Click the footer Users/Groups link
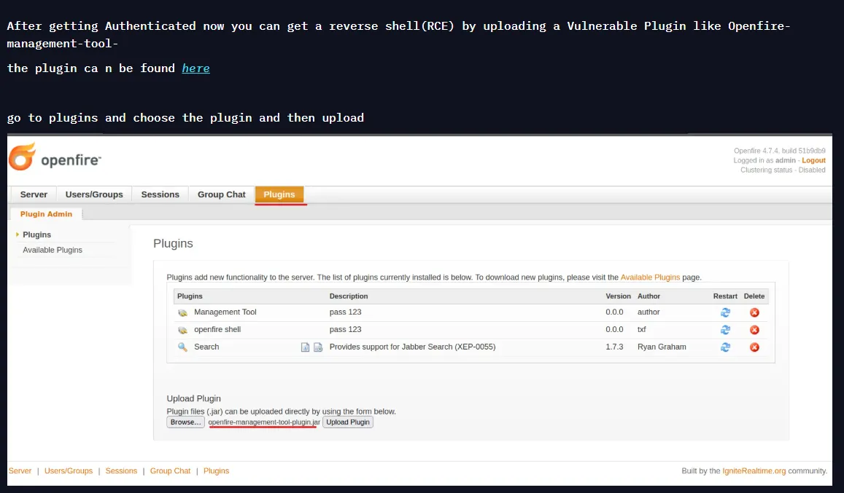This screenshot has width=844, height=493. point(69,471)
